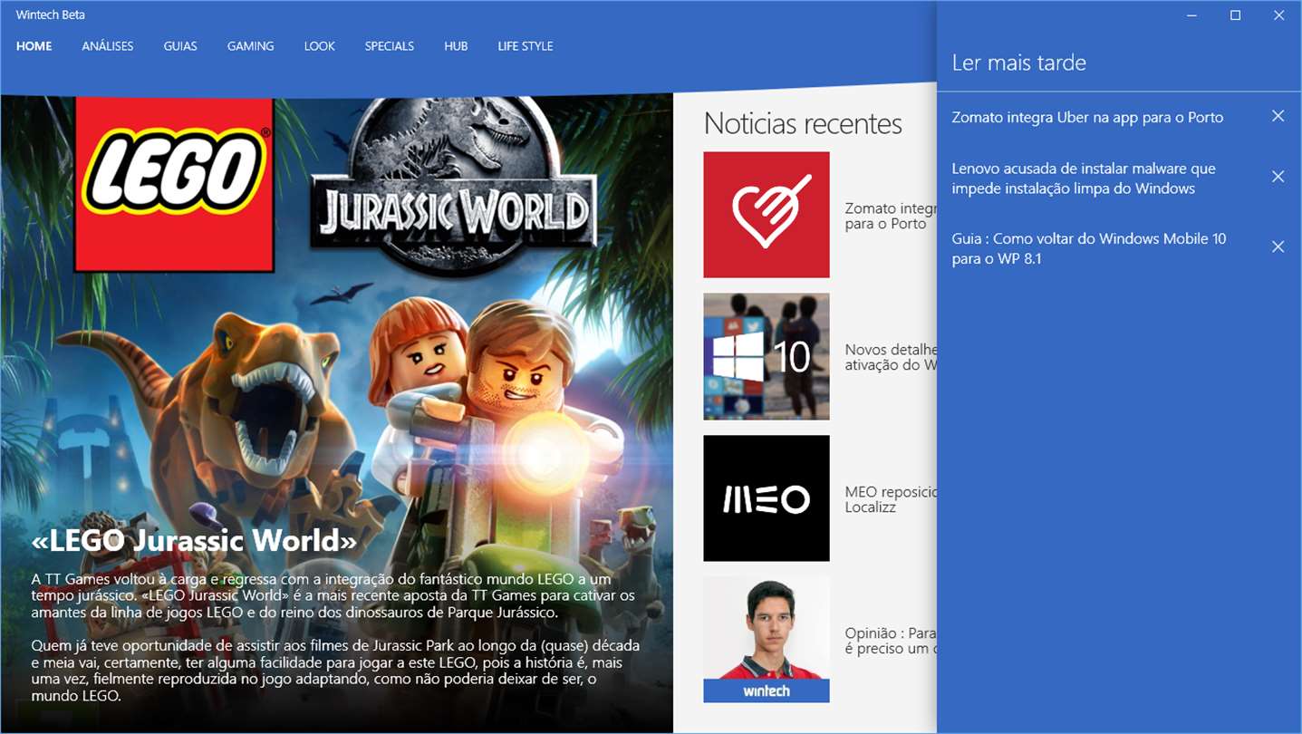Maximize the Wintech Beta window
1302x734 pixels.
point(1235,15)
